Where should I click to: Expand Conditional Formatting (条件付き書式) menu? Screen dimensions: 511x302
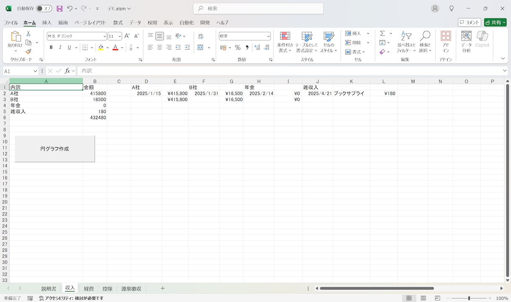(285, 42)
